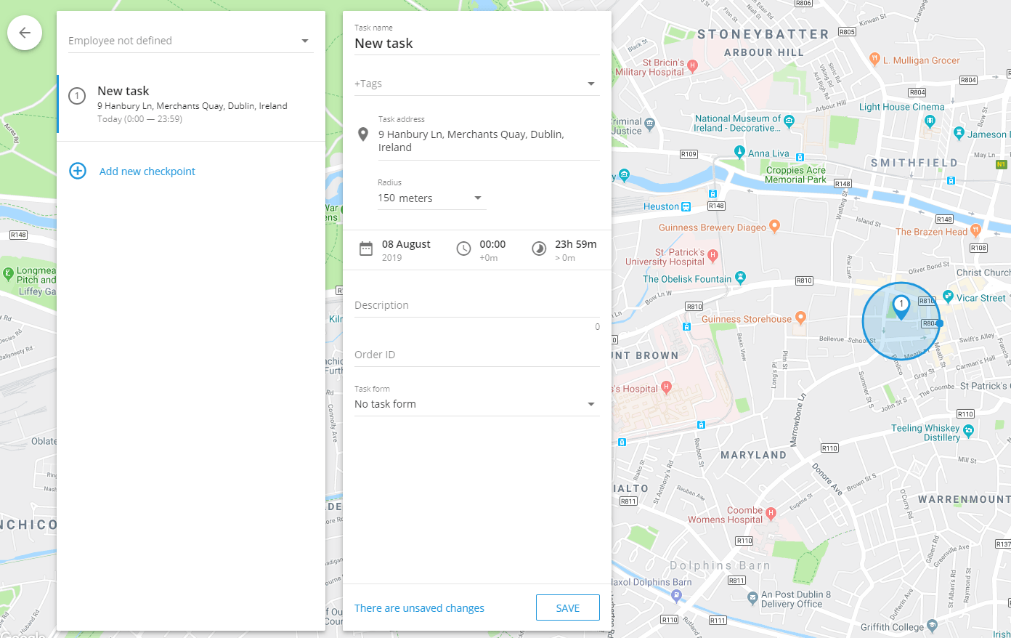Click the Guinness Storehouse map pin
1011x638 pixels.
tap(800, 318)
